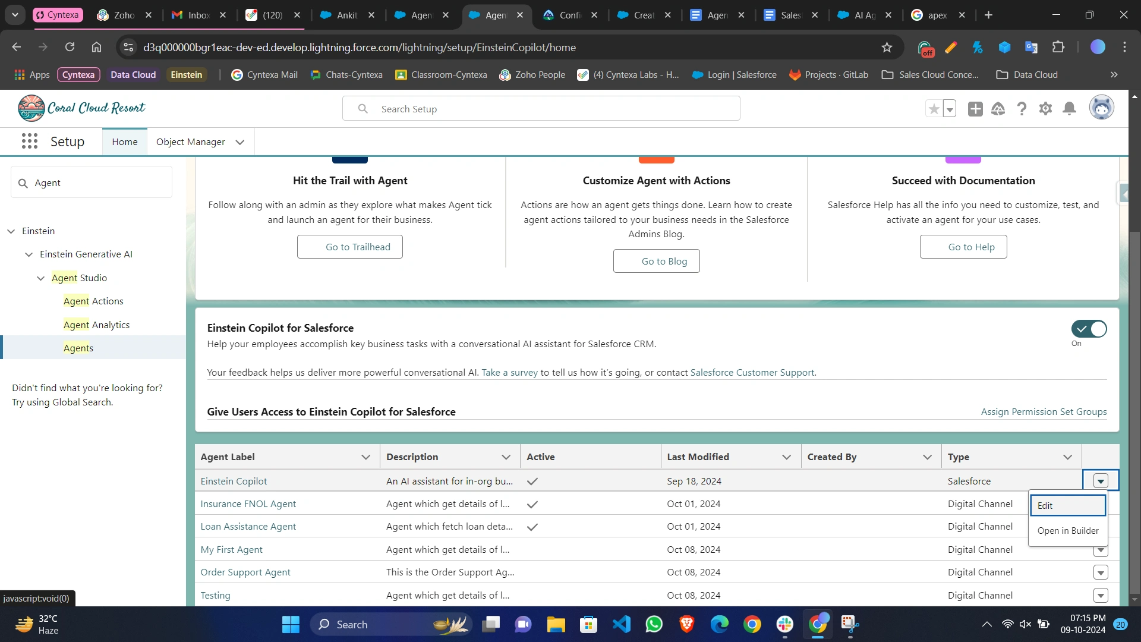Viewport: 1141px width, 642px height.
Task: Open Assign Permission Set Groups link
Action: 1044,411
